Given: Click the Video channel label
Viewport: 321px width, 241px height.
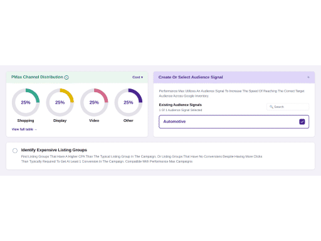Looking at the screenshot, I should pyautogui.click(x=94, y=120).
